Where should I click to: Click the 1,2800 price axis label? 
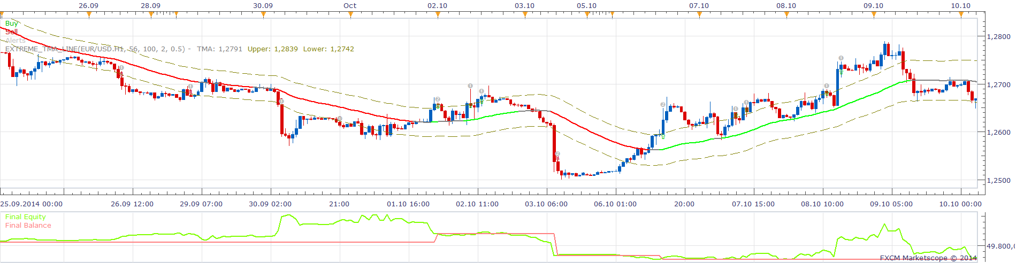(999, 37)
